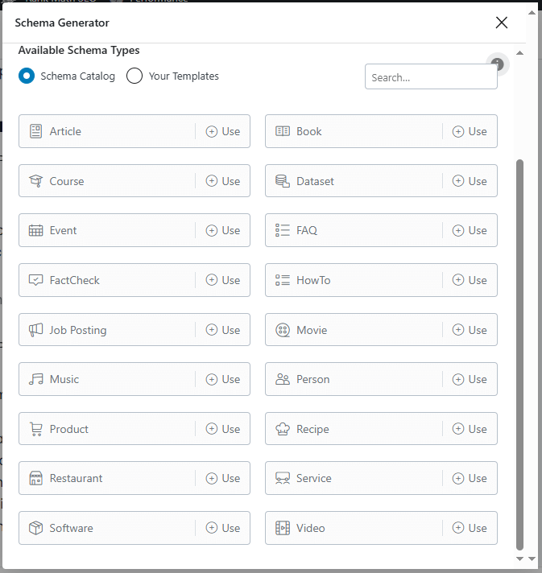Image resolution: width=542 pixels, height=573 pixels.
Task: Use the Restaurant schema type
Action: click(223, 478)
